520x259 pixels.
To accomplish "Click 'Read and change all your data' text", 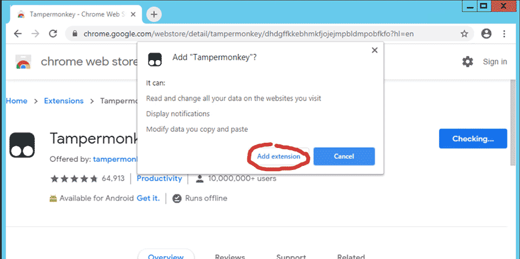I will [233, 98].
